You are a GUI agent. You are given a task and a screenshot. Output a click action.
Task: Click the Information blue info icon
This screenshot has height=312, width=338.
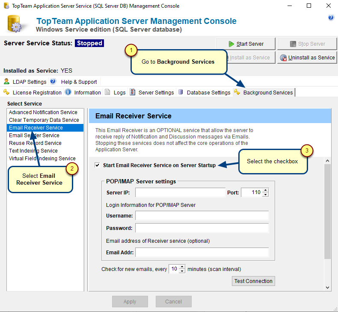click(68, 92)
